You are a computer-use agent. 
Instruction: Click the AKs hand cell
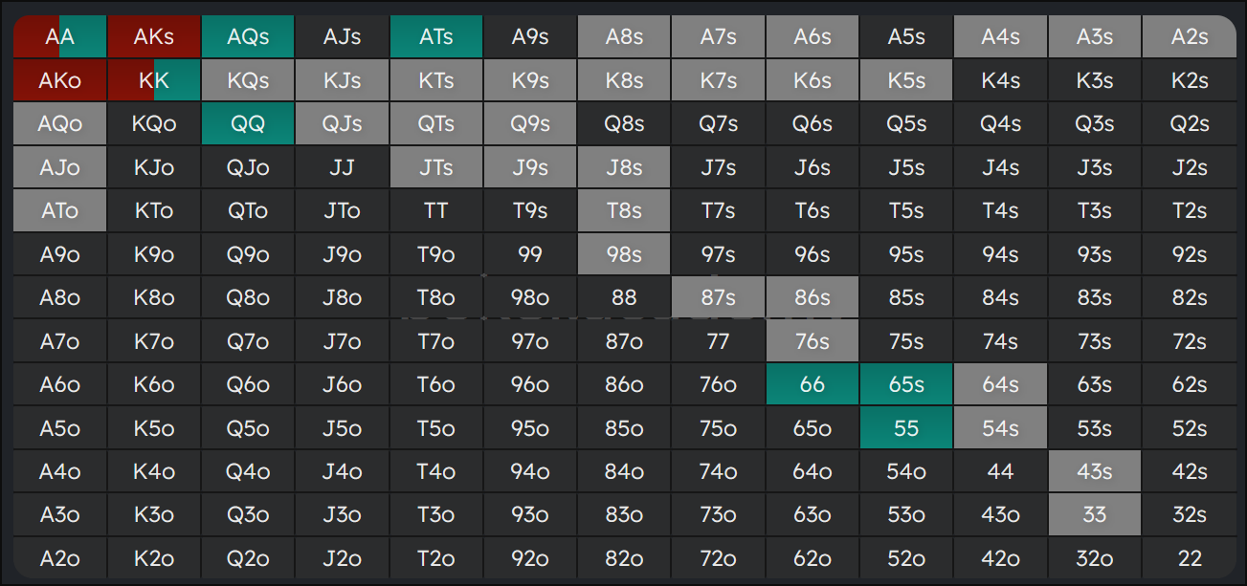pyautogui.click(x=154, y=37)
